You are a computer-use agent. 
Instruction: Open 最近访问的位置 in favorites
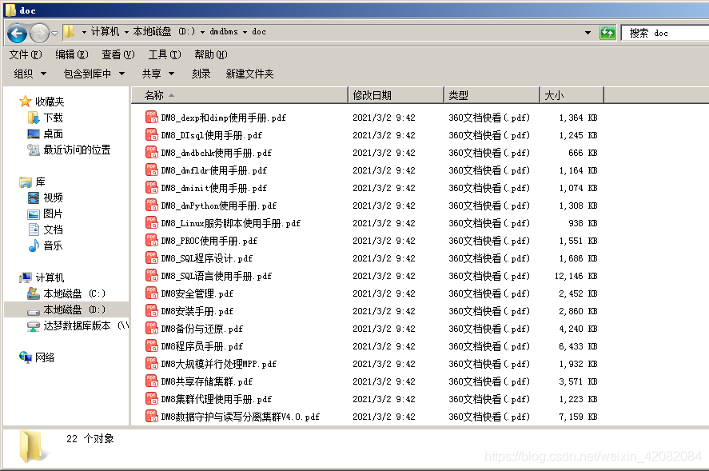coord(70,150)
